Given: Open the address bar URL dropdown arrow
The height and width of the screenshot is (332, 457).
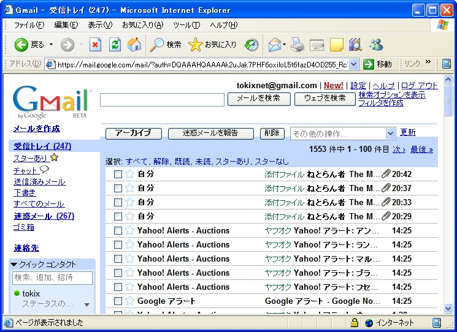Looking at the screenshot, I should tap(353, 64).
